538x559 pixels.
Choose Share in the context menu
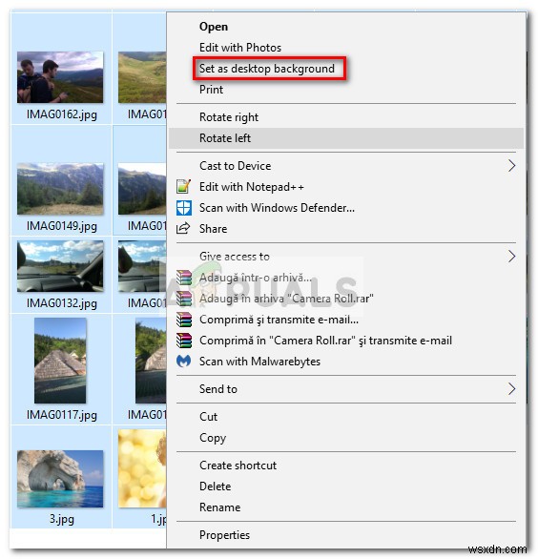coord(214,229)
